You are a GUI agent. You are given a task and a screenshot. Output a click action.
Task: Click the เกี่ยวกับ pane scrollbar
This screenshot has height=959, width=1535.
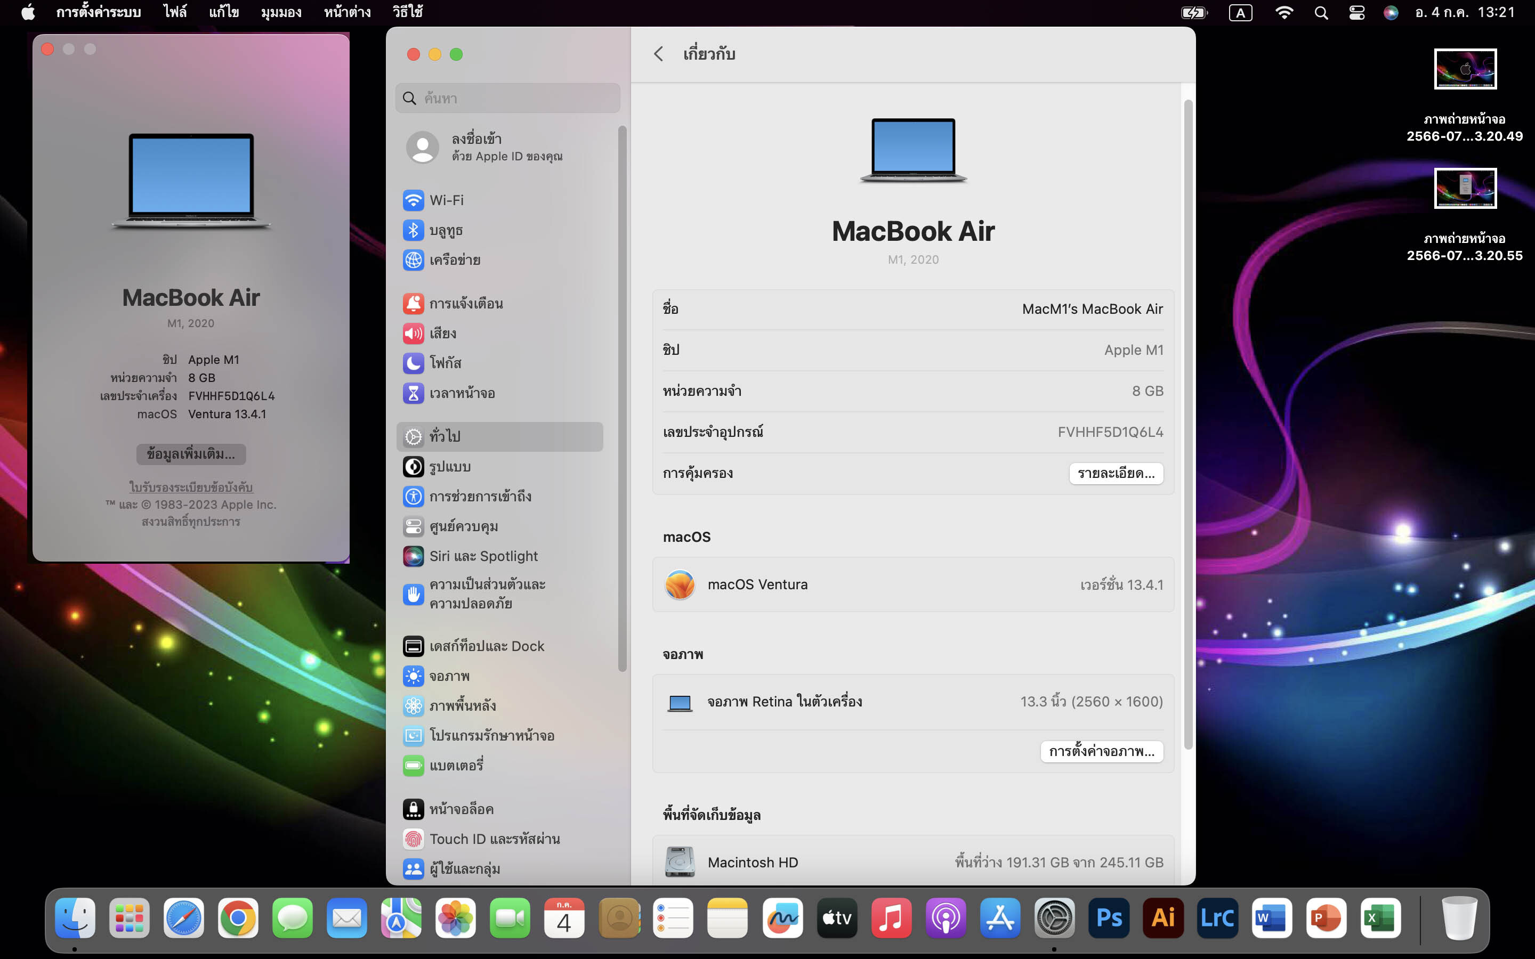click(1188, 424)
